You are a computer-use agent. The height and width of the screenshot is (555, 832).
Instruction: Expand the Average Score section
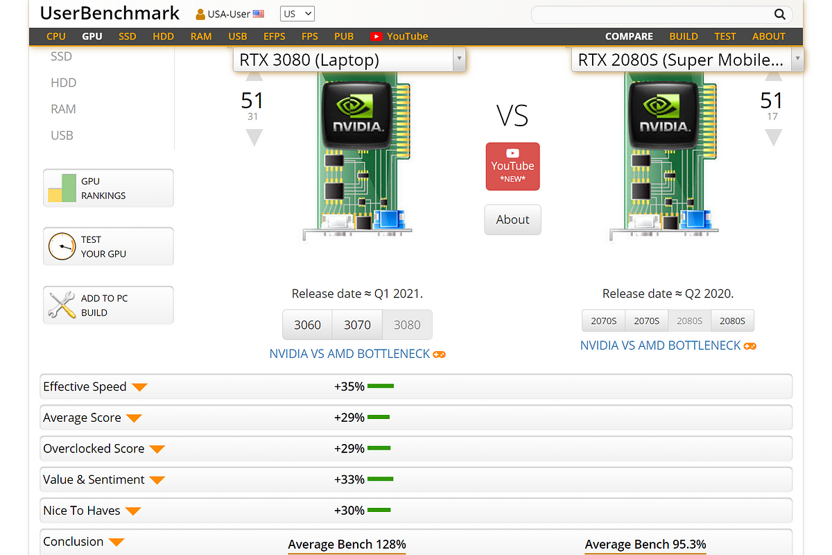tap(135, 418)
